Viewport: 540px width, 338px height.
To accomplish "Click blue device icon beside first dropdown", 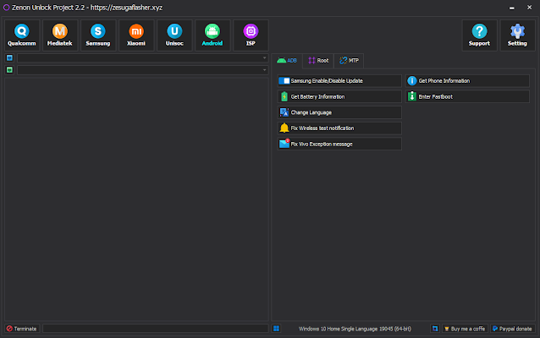I will click(9, 58).
